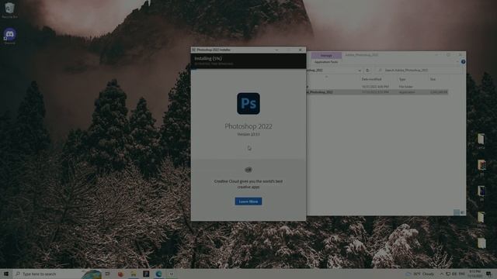This screenshot has height=279, width=497.
Task: Minimize the Photoshop 2022 Installer window
Action: click(276, 50)
